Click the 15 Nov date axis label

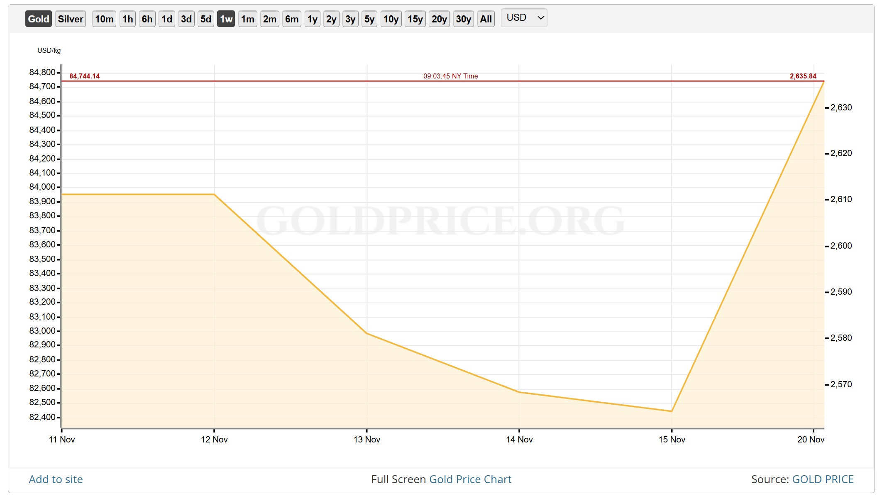point(672,440)
